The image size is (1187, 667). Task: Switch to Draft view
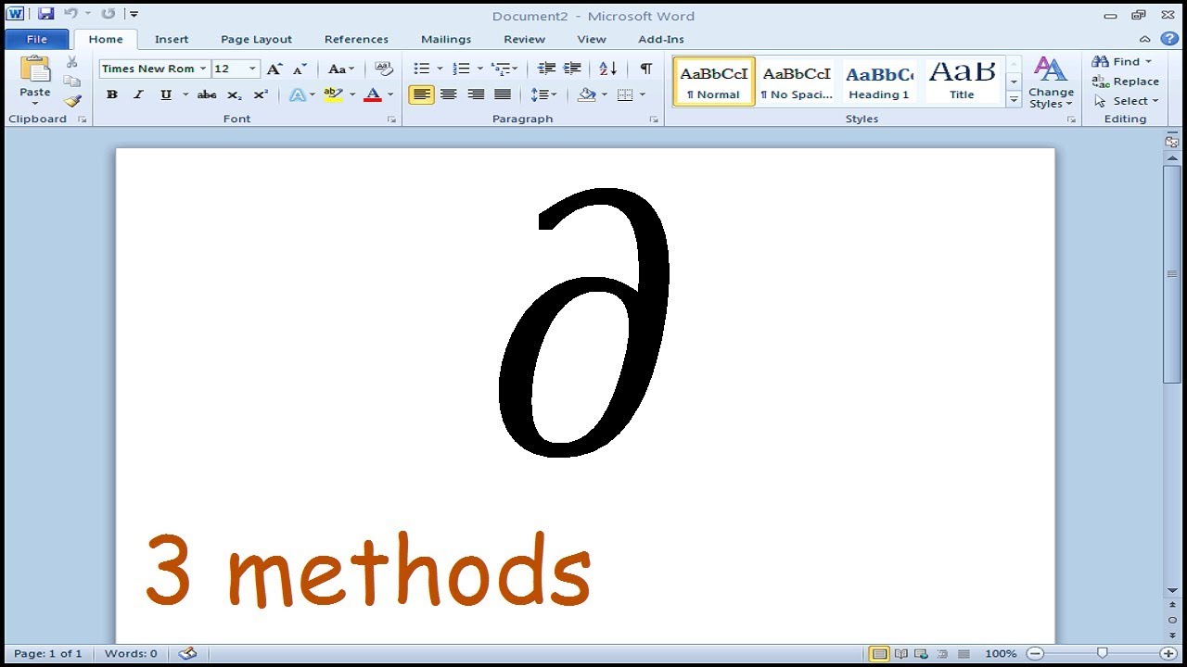tap(963, 654)
